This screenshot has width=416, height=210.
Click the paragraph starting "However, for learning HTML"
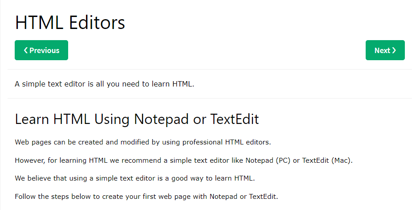(184, 160)
